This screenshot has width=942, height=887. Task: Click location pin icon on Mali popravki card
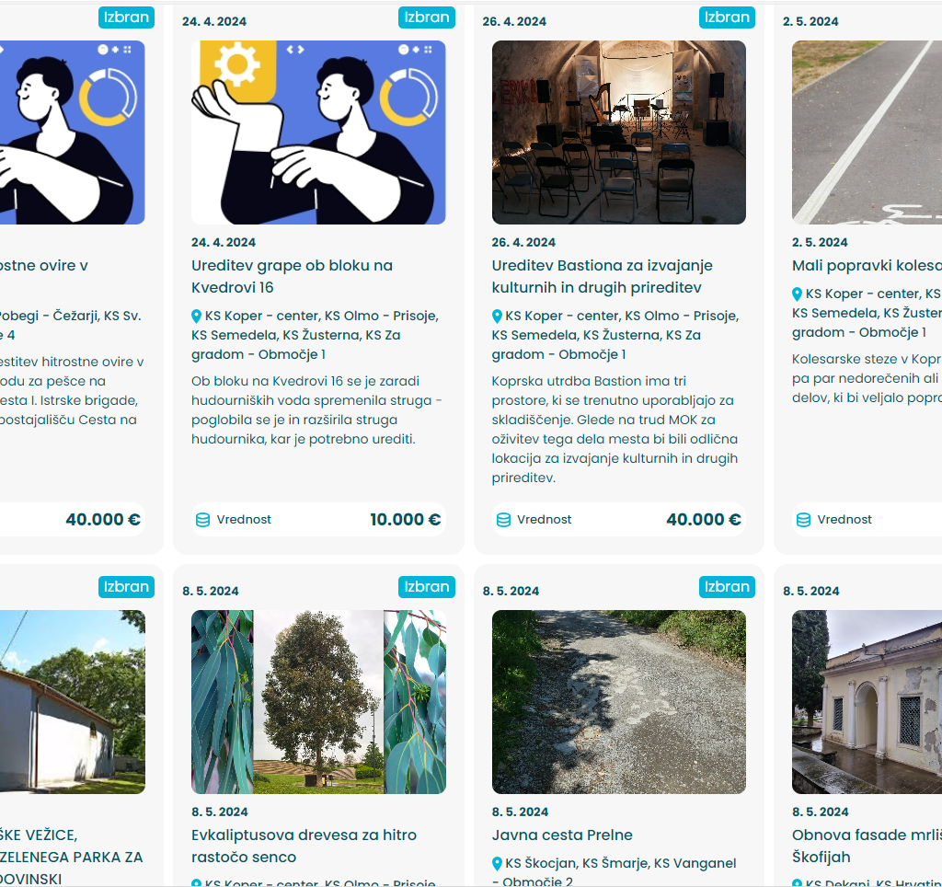click(x=797, y=294)
